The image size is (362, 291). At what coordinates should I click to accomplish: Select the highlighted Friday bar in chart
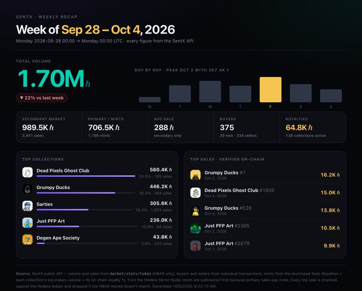(x=270, y=89)
